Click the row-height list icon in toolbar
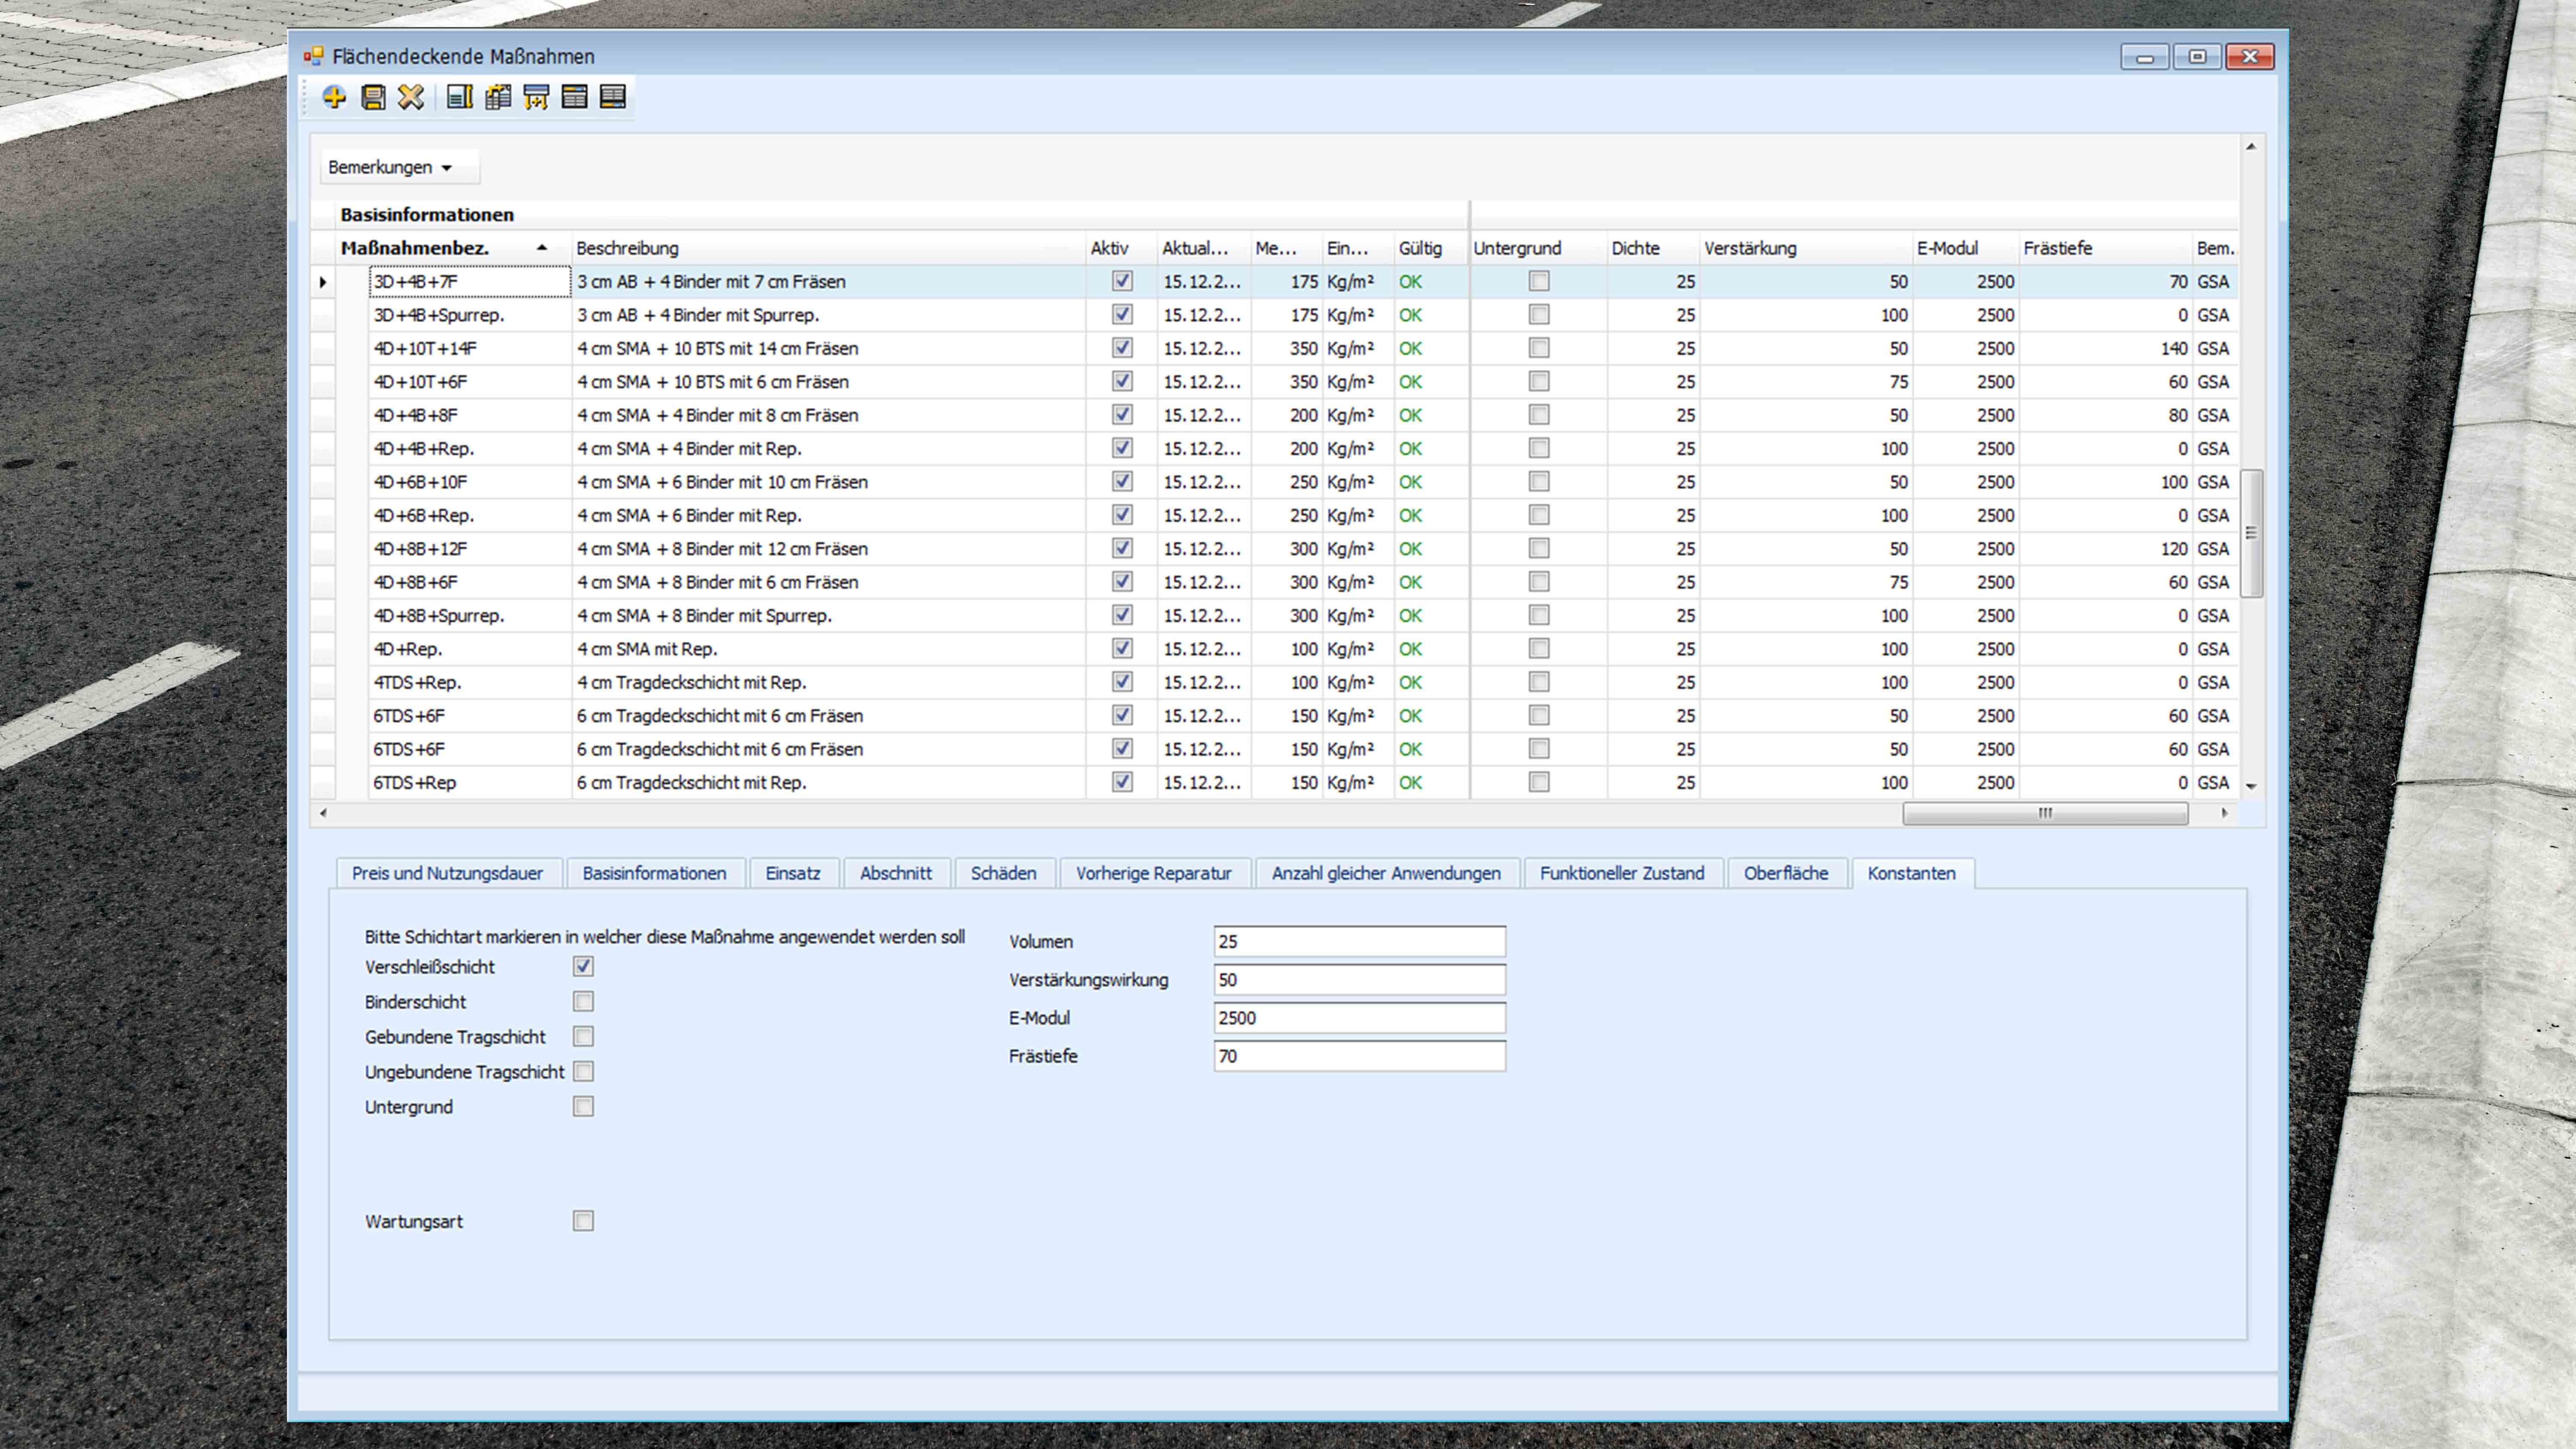Image resolution: width=2576 pixels, height=1449 pixels. point(459,97)
